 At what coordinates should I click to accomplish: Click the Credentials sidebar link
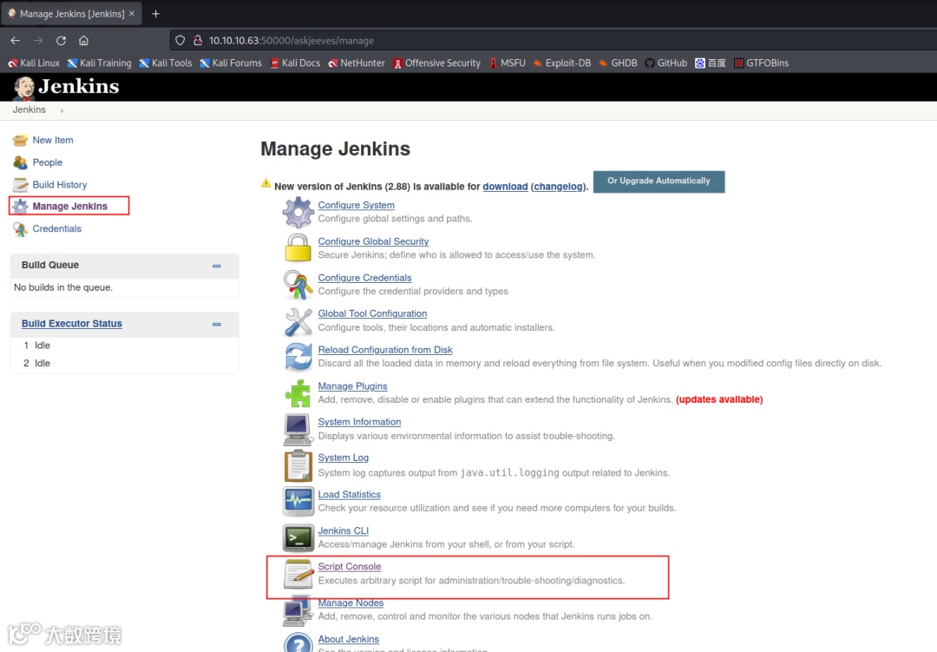56,228
